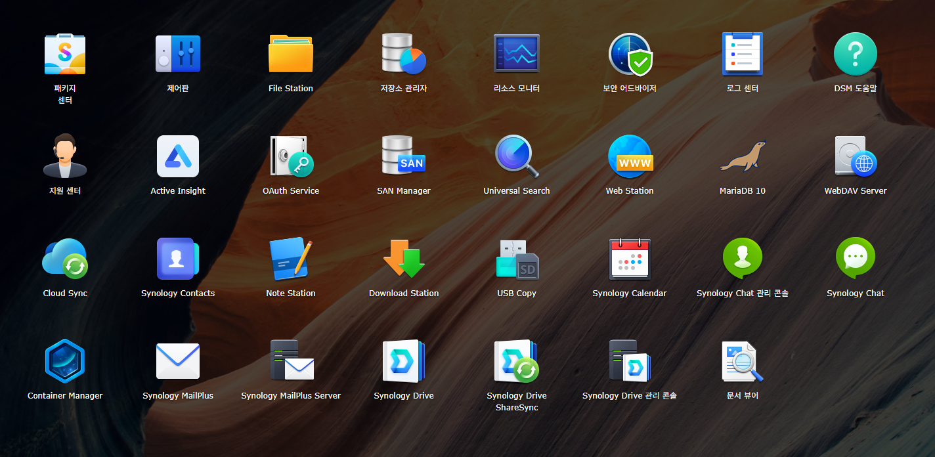Open OAuth Service safe icon
935x457 pixels.
291,156
